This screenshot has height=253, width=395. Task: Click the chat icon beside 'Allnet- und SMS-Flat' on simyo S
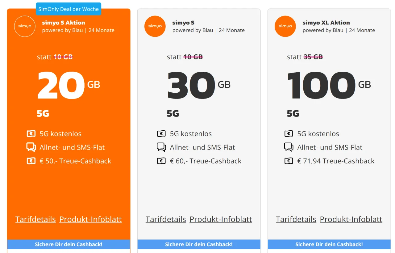click(x=161, y=147)
